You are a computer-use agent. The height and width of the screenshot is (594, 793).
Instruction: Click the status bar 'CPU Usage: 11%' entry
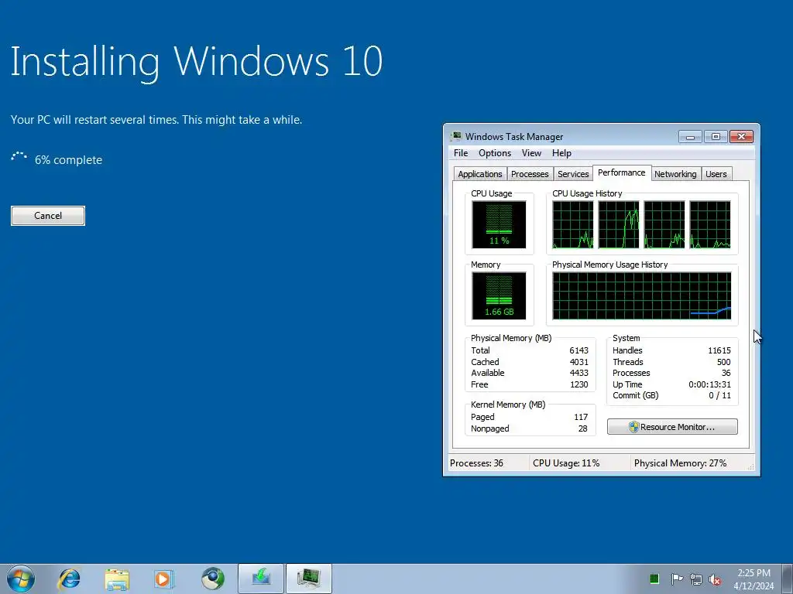[x=566, y=463]
